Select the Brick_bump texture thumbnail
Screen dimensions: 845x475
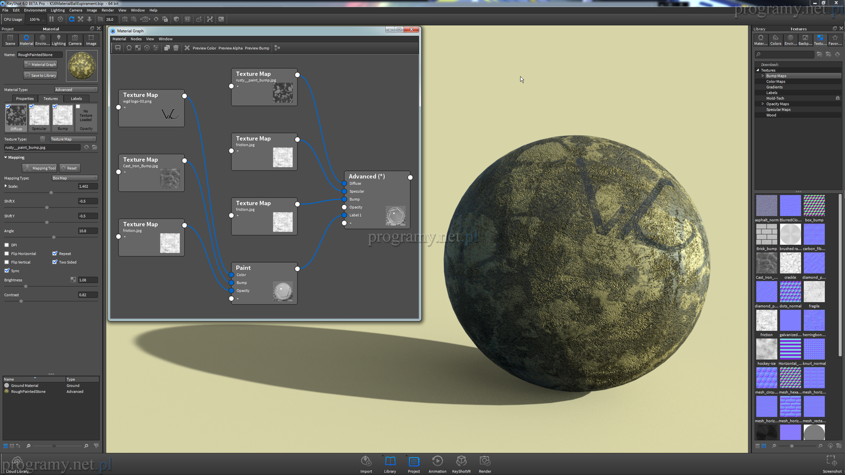click(766, 235)
